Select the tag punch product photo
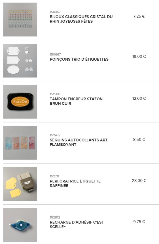The width and height of the screenshot is (159, 244). coord(20,184)
